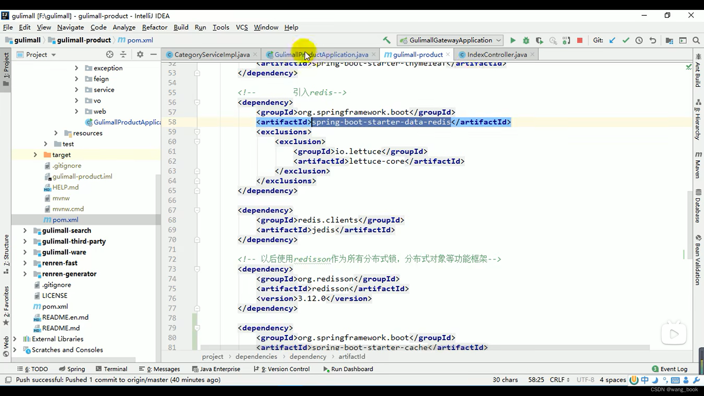
Task: Open the run configuration dropdown
Action: [x=451, y=40]
